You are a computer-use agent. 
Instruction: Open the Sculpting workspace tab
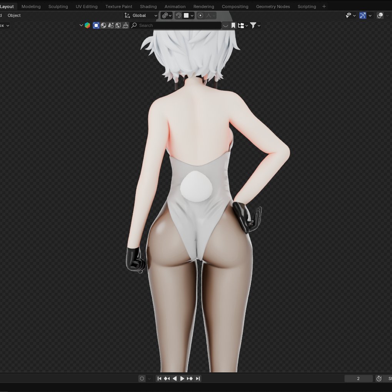click(x=58, y=7)
